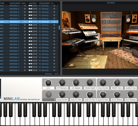Click the Env2 Release knob
The image size is (138, 126).
click(x=131, y=94)
